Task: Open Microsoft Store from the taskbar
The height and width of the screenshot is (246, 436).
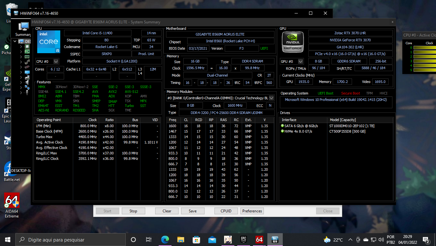Action: click(197, 240)
